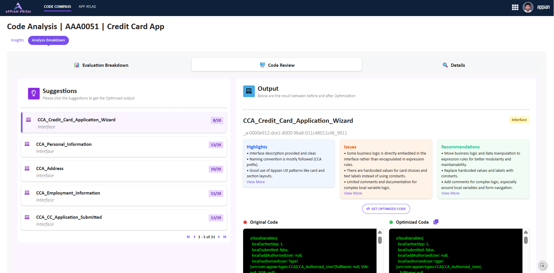This screenshot has height=273, width=554.
Task: Expand Recommendations with View More
Action: click(450, 193)
